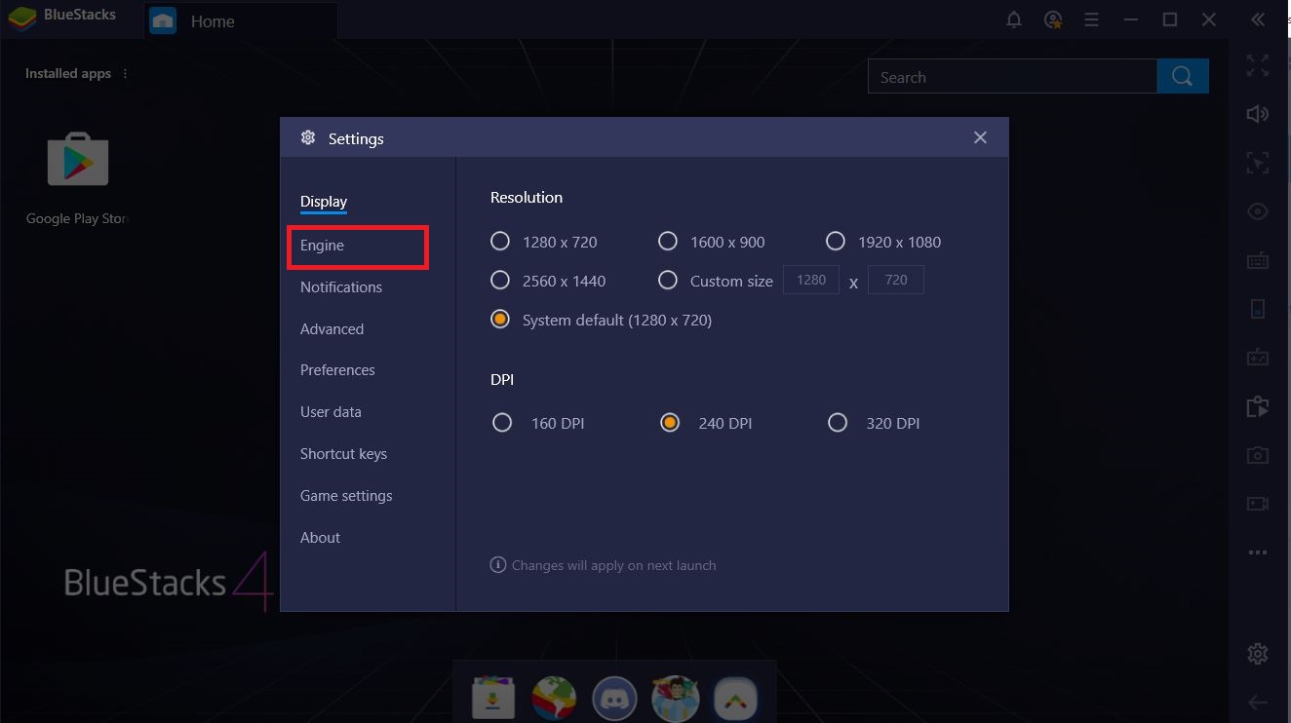The width and height of the screenshot is (1291, 723).
Task: Collapse the side toolbar with double chevron
Action: pyautogui.click(x=1258, y=19)
